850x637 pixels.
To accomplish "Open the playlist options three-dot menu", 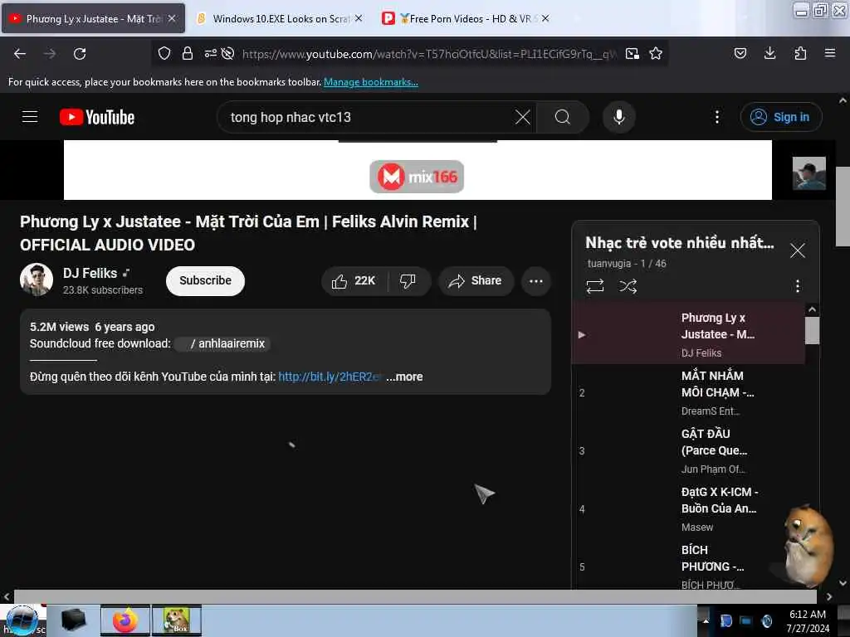I will click(x=798, y=285).
